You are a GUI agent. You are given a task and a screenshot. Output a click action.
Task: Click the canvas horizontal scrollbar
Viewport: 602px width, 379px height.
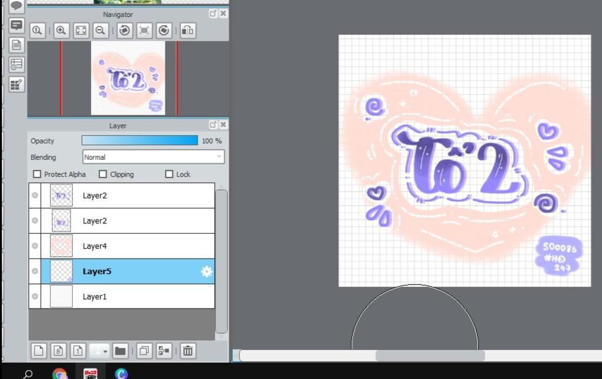pyautogui.click(x=430, y=355)
